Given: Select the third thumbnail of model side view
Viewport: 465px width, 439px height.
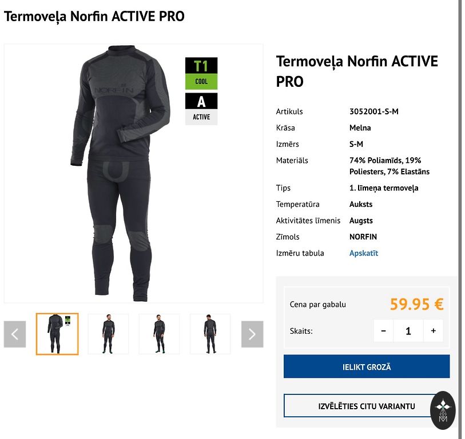Looking at the screenshot, I should [x=159, y=334].
